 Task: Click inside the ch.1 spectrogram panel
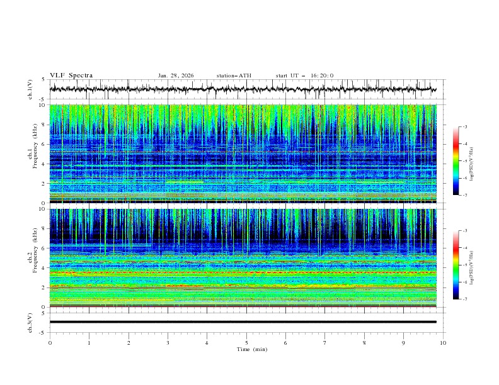(x=243, y=153)
